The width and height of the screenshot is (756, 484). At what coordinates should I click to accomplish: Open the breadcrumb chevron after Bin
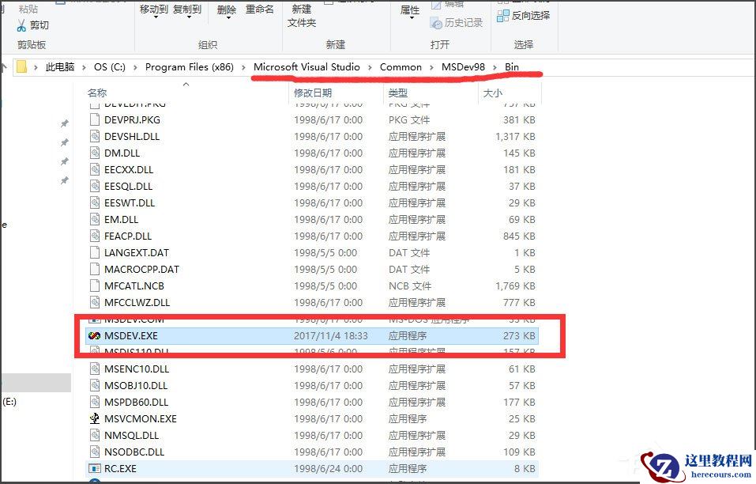click(530, 67)
